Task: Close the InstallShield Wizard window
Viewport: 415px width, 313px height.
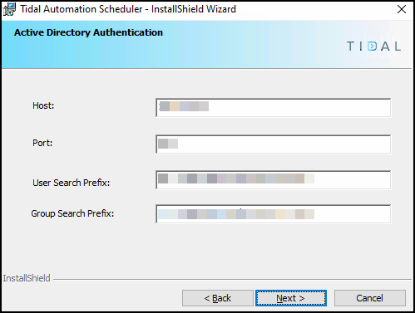Action: point(402,9)
